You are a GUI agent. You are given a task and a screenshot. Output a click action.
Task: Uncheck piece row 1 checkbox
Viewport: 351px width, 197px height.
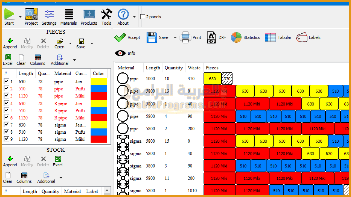tap(6, 81)
